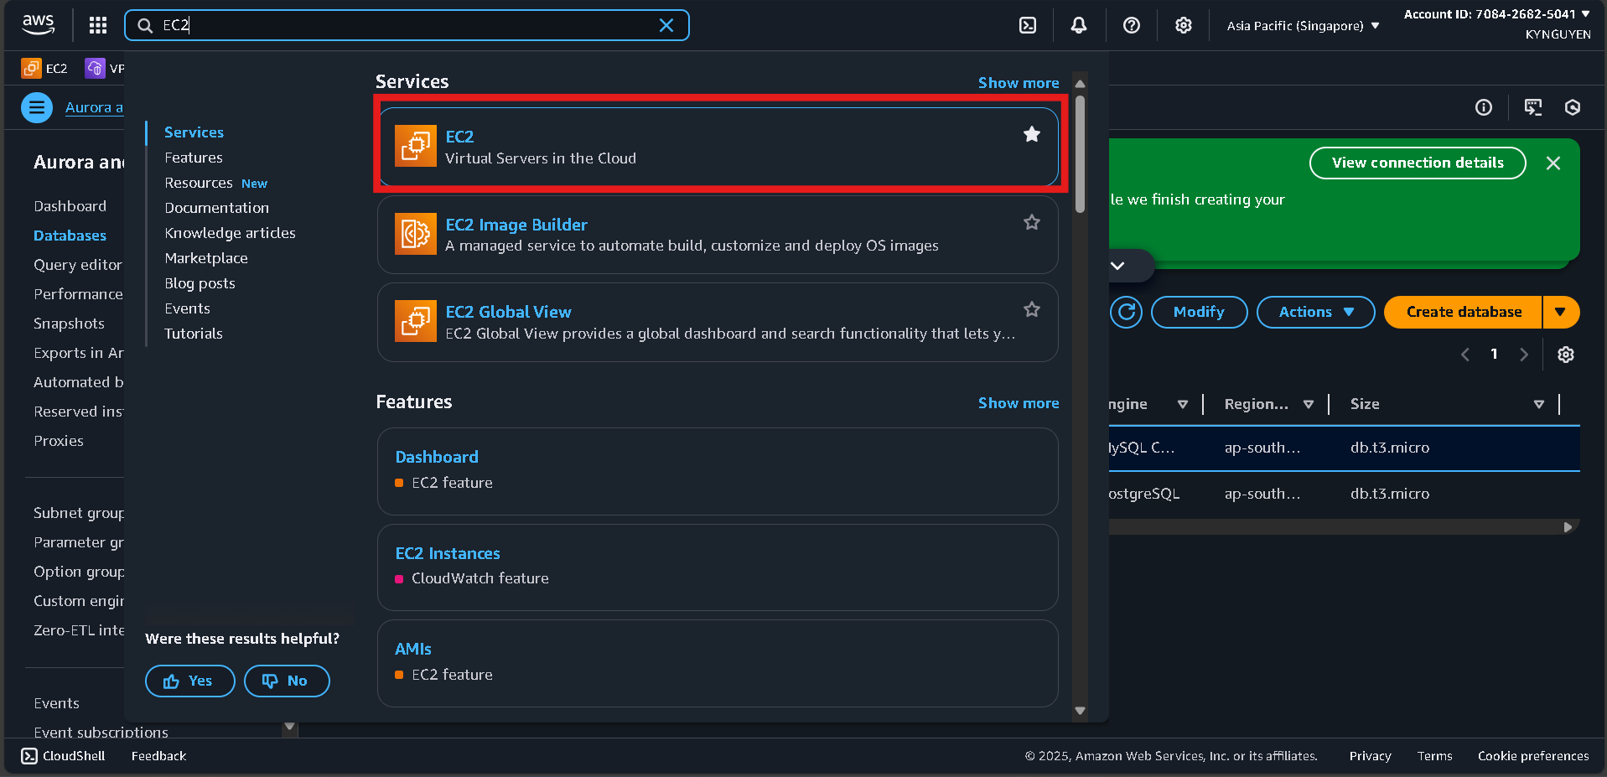Image resolution: width=1607 pixels, height=777 pixels.
Task: Open account settings via the gear icon
Action: coord(1183,25)
